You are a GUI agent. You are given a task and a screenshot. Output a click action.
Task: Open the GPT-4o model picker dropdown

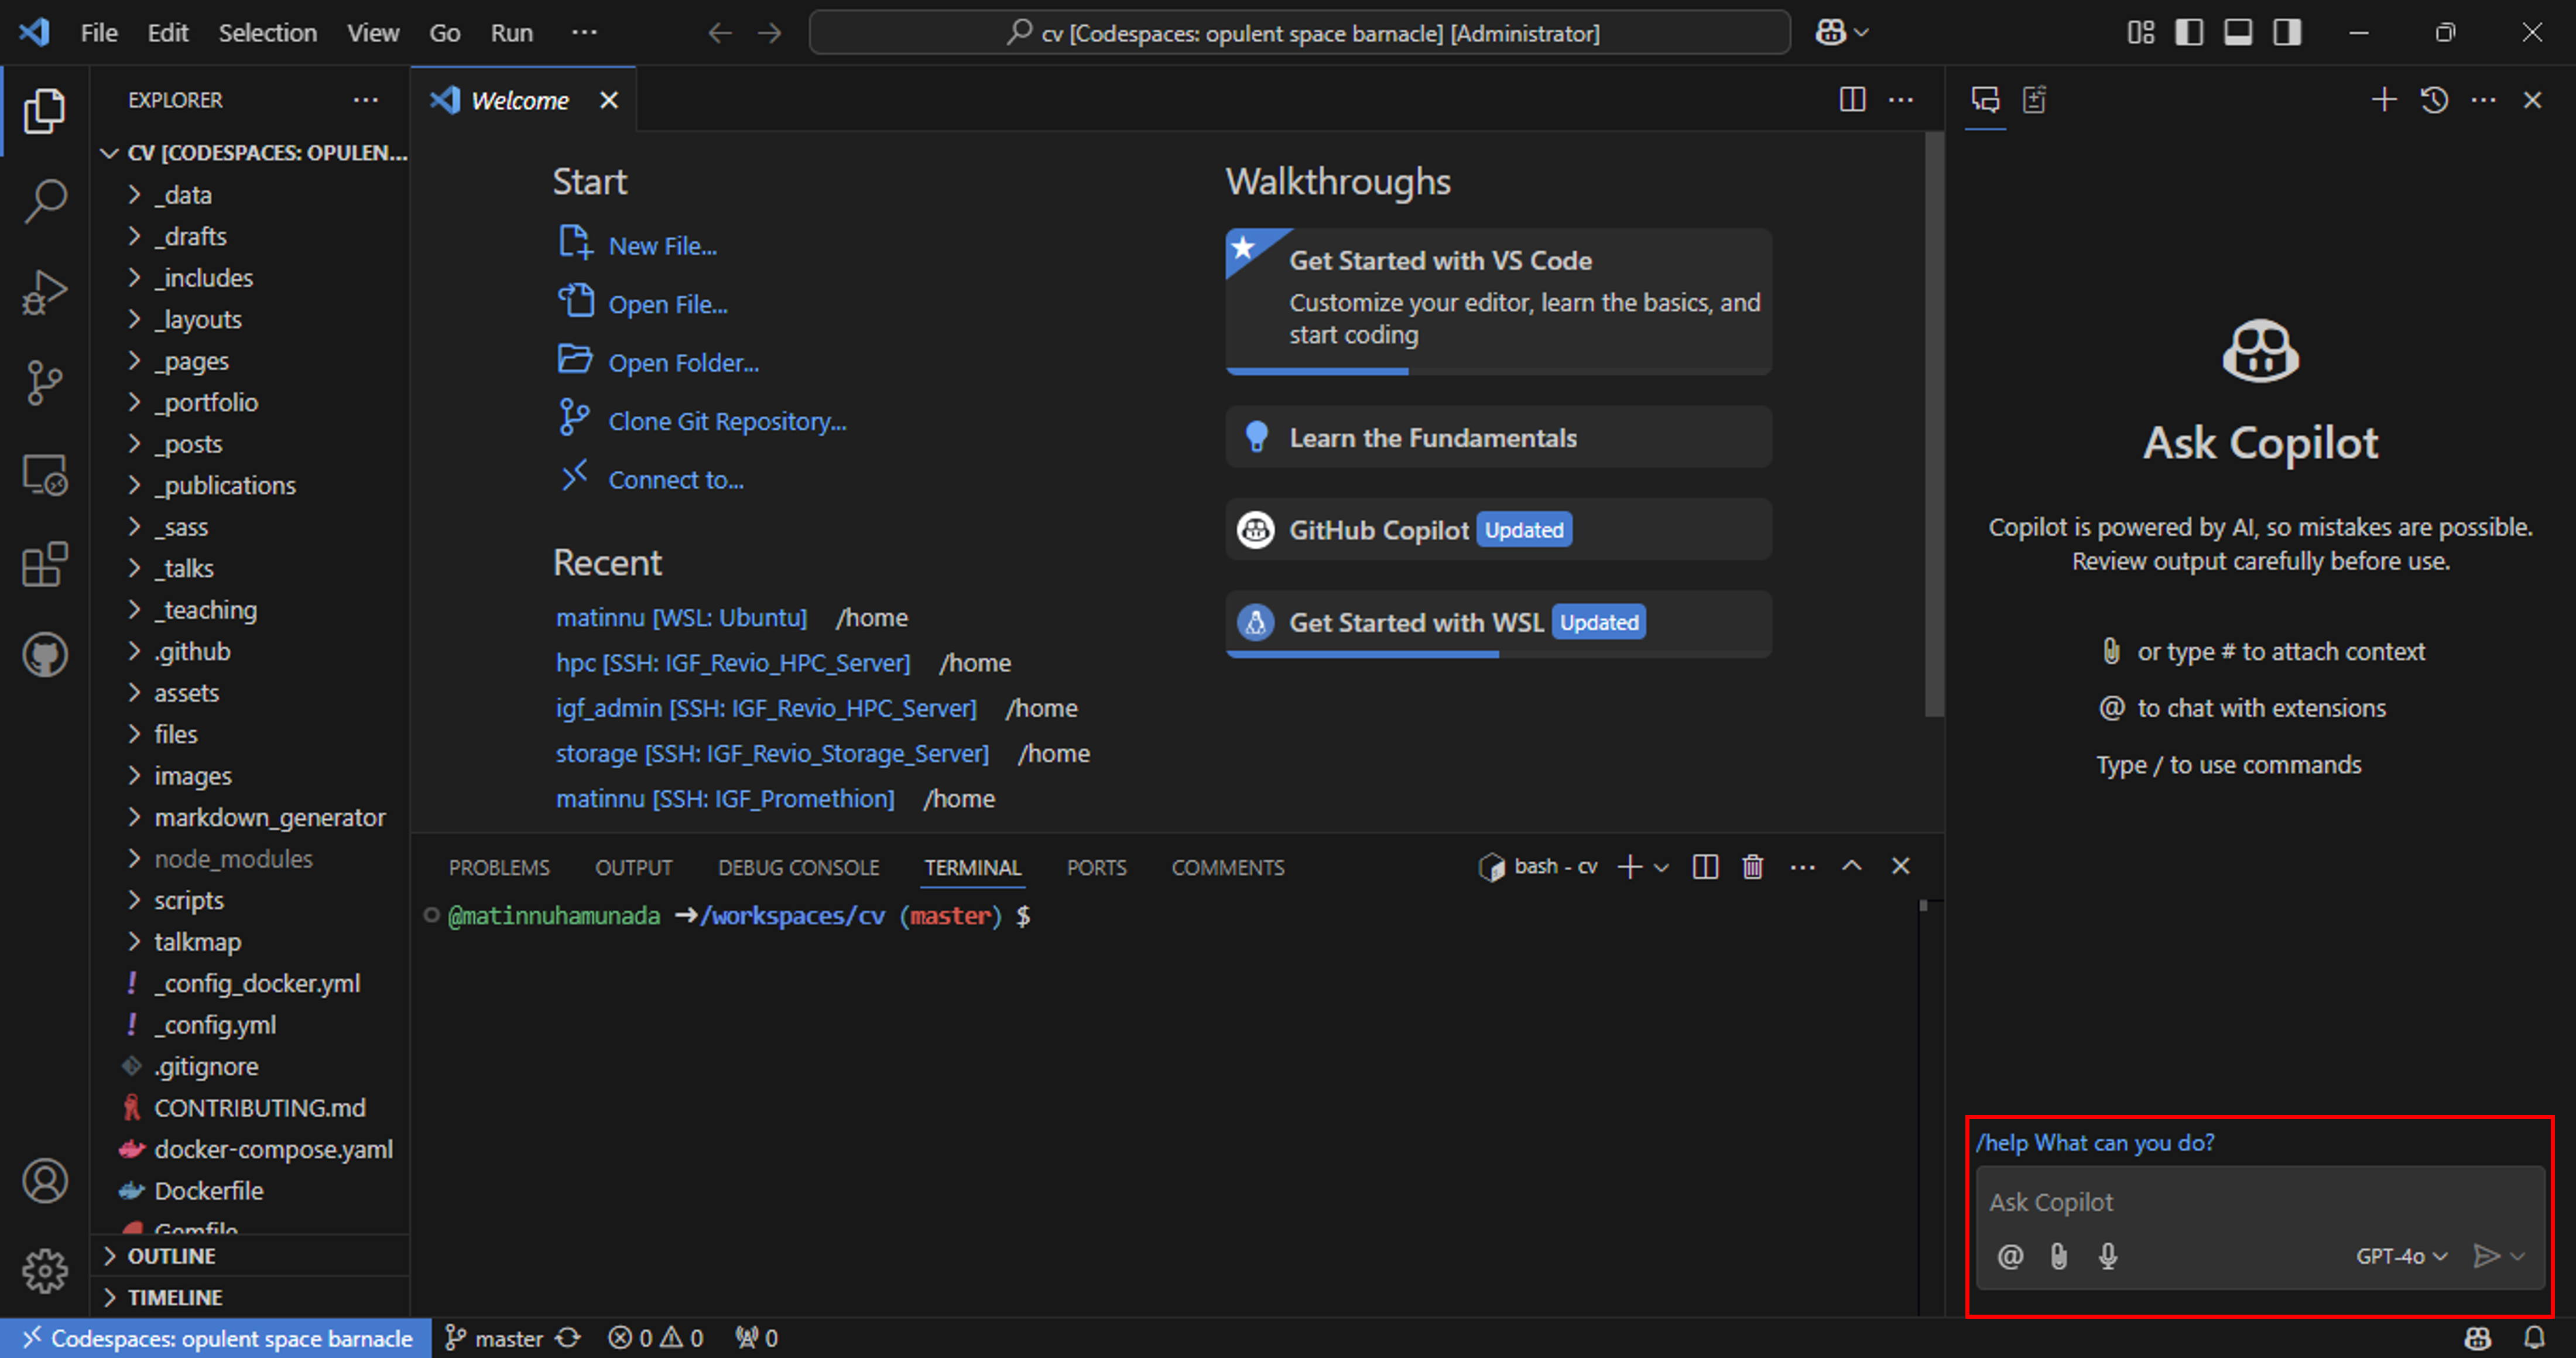tap(2400, 1256)
